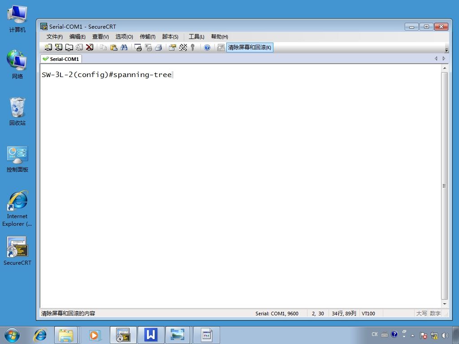The height and width of the screenshot is (344, 459).
Task: Click the '2, 30' cursor position status
Action: (318, 314)
